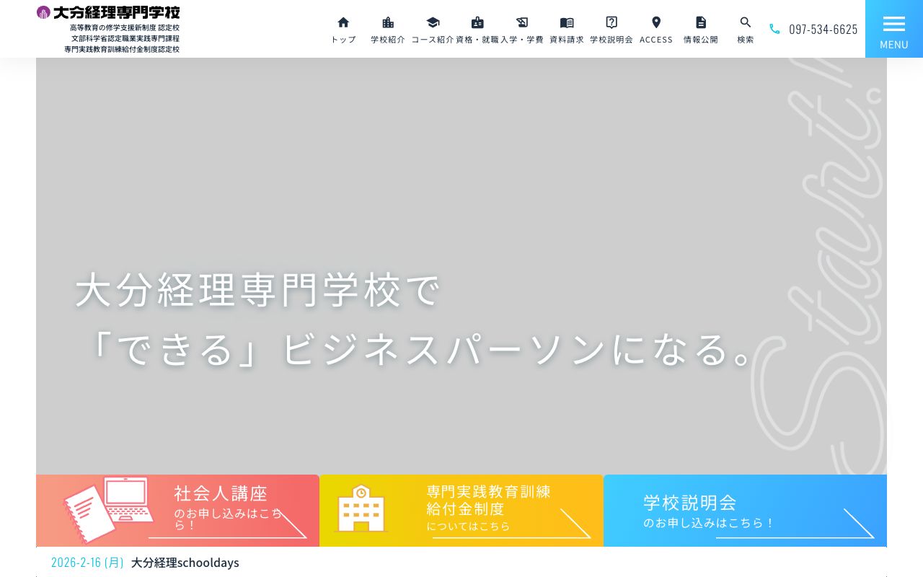Screen dimensions: 923x577
Task: Select the building icon for 学校紹介
Action: coord(387,22)
